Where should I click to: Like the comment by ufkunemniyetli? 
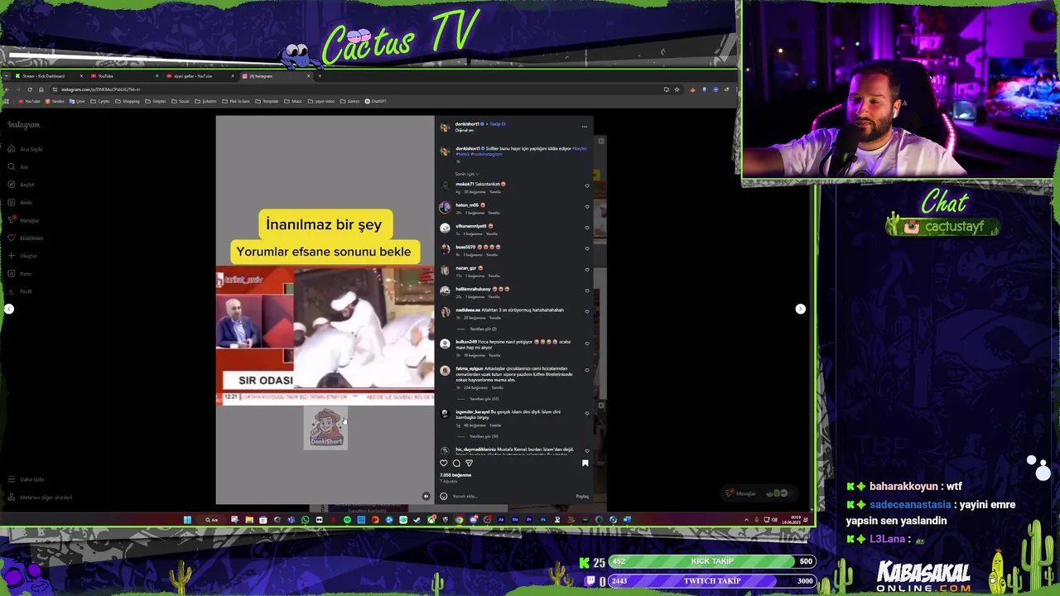pos(587,228)
